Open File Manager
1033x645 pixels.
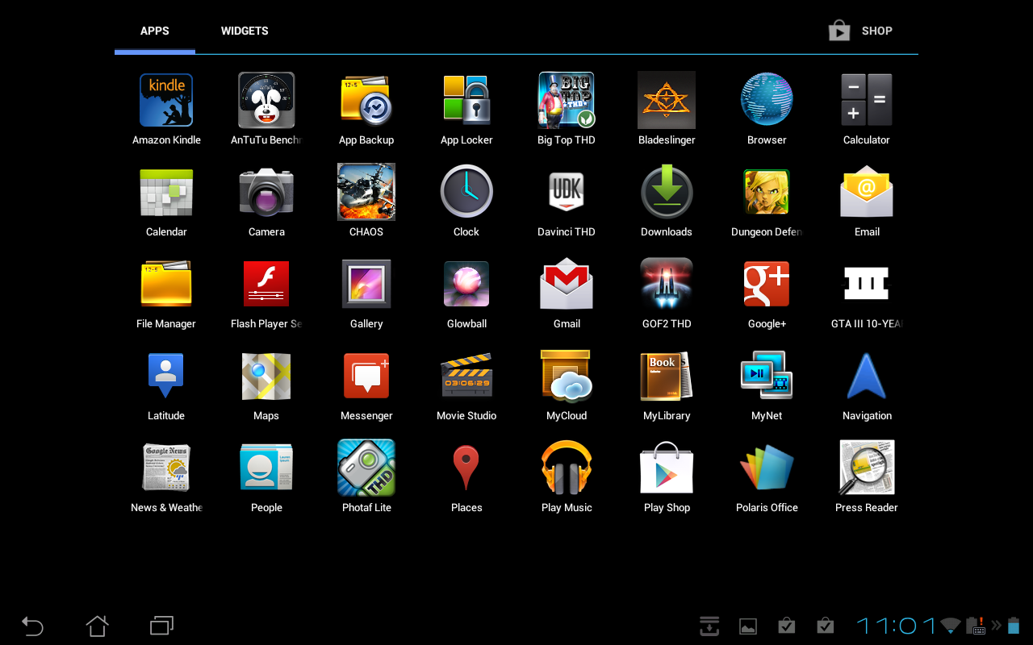pos(166,284)
